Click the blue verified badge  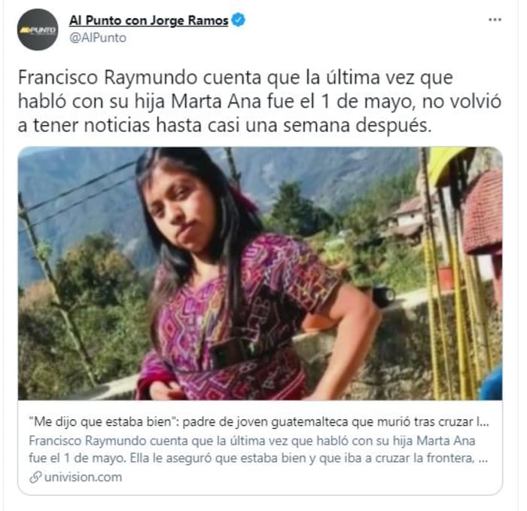pos(239,20)
